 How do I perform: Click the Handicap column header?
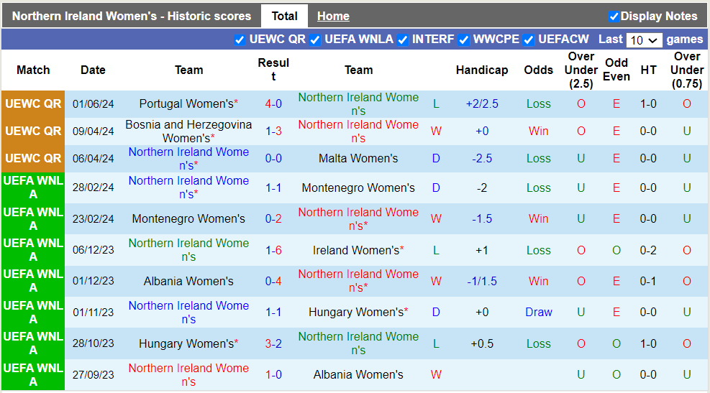[482, 70]
